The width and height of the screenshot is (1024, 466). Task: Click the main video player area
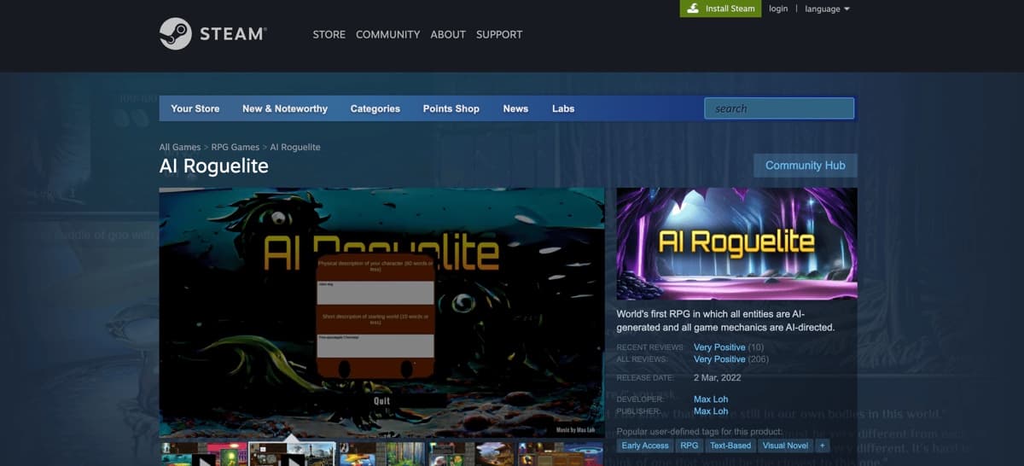coord(381,312)
